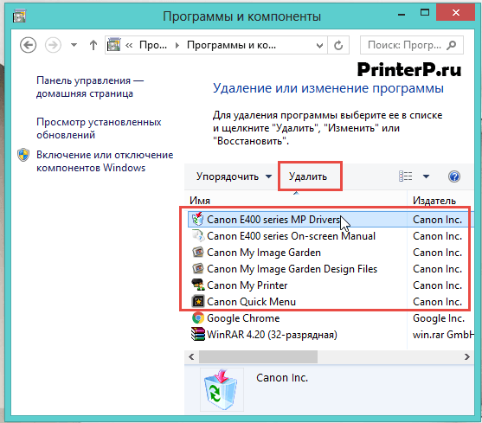Open the 'Упорядочить' menu
The height and width of the screenshot is (423, 482).
pyautogui.click(x=234, y=176)
